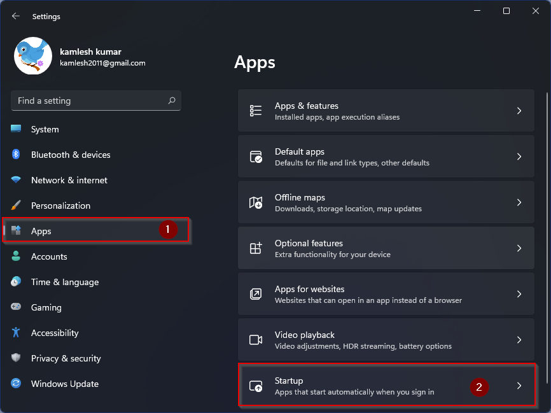The image size is (551, 413).
Task: Click the Windows Update icon
Action: 17,384
